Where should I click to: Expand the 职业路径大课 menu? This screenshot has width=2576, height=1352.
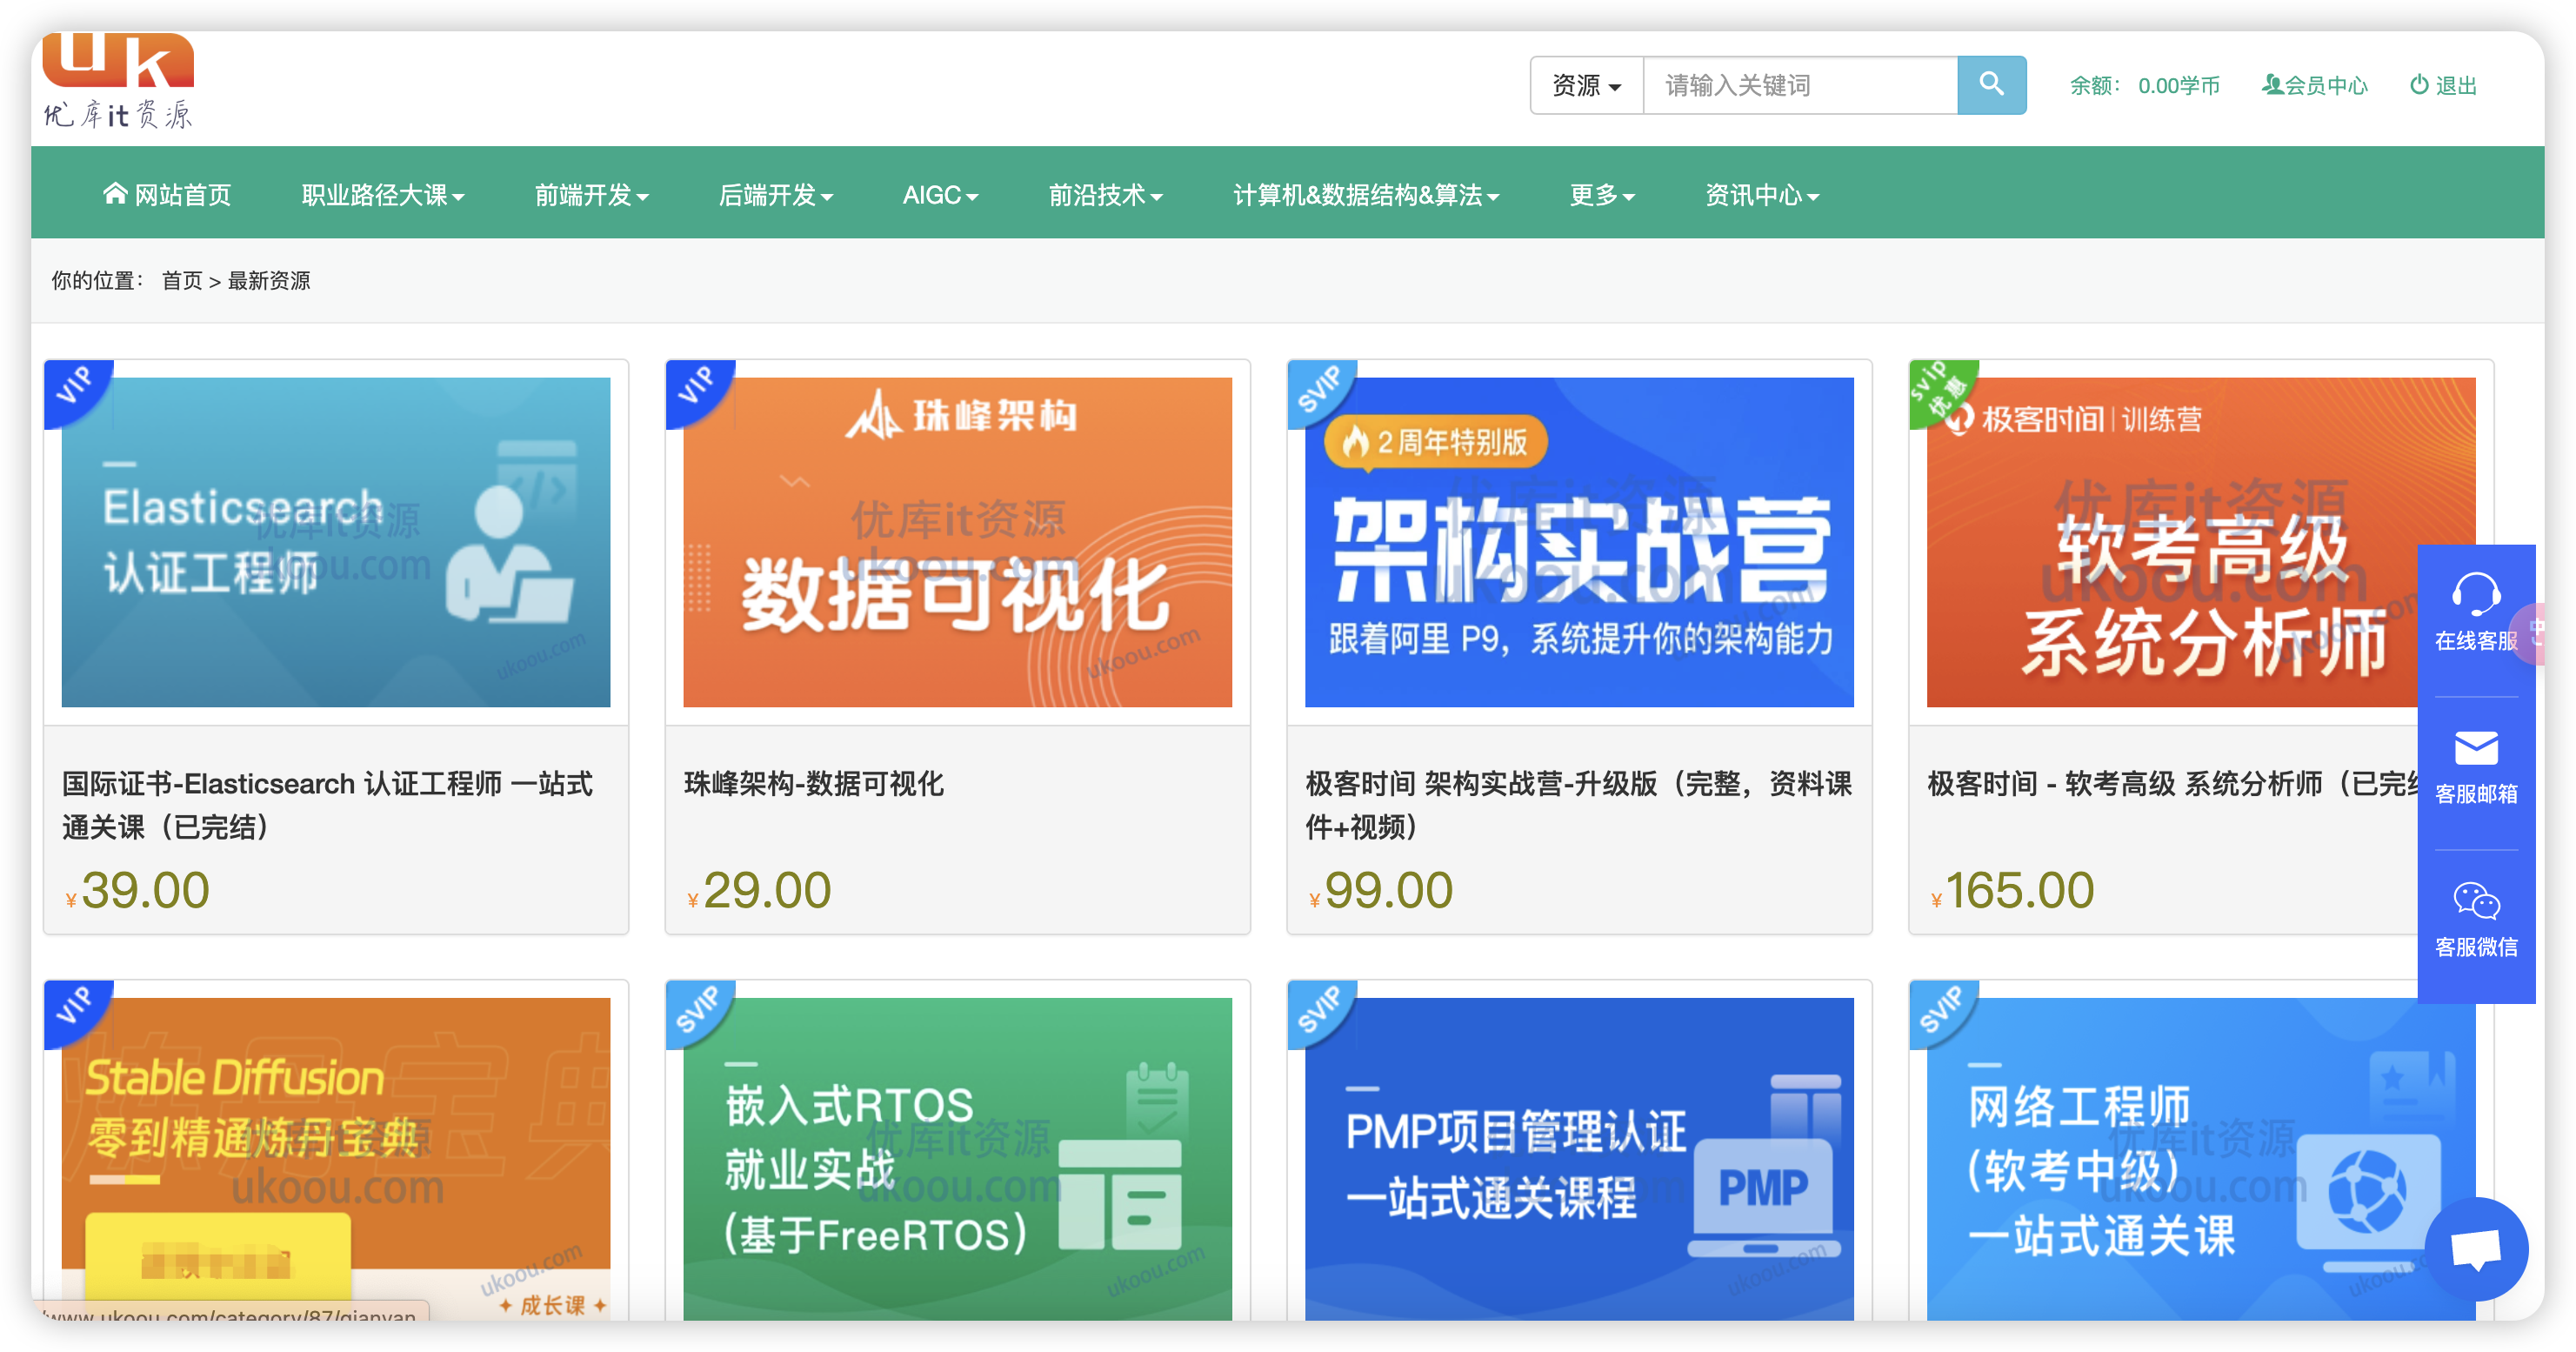point(383,194)
